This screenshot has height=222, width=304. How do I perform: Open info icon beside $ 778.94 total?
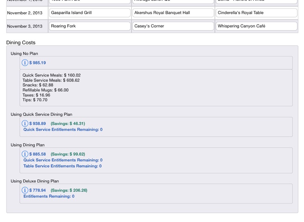[25, 190]
